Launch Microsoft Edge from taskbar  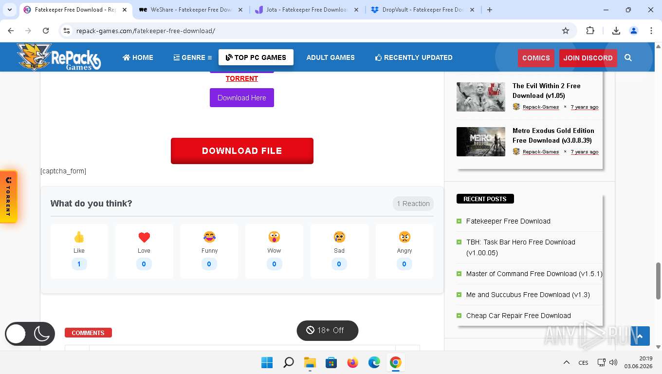(374, 362)
